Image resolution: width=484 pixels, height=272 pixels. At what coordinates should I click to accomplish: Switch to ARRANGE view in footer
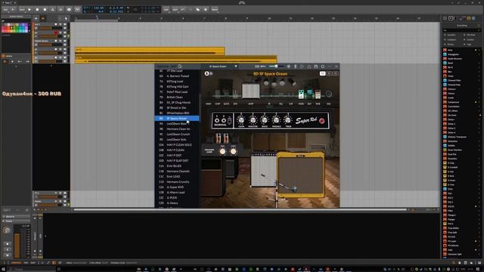[x=16, y=263]
